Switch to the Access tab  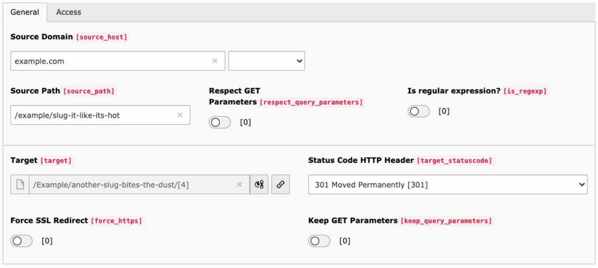pos(68,12)
